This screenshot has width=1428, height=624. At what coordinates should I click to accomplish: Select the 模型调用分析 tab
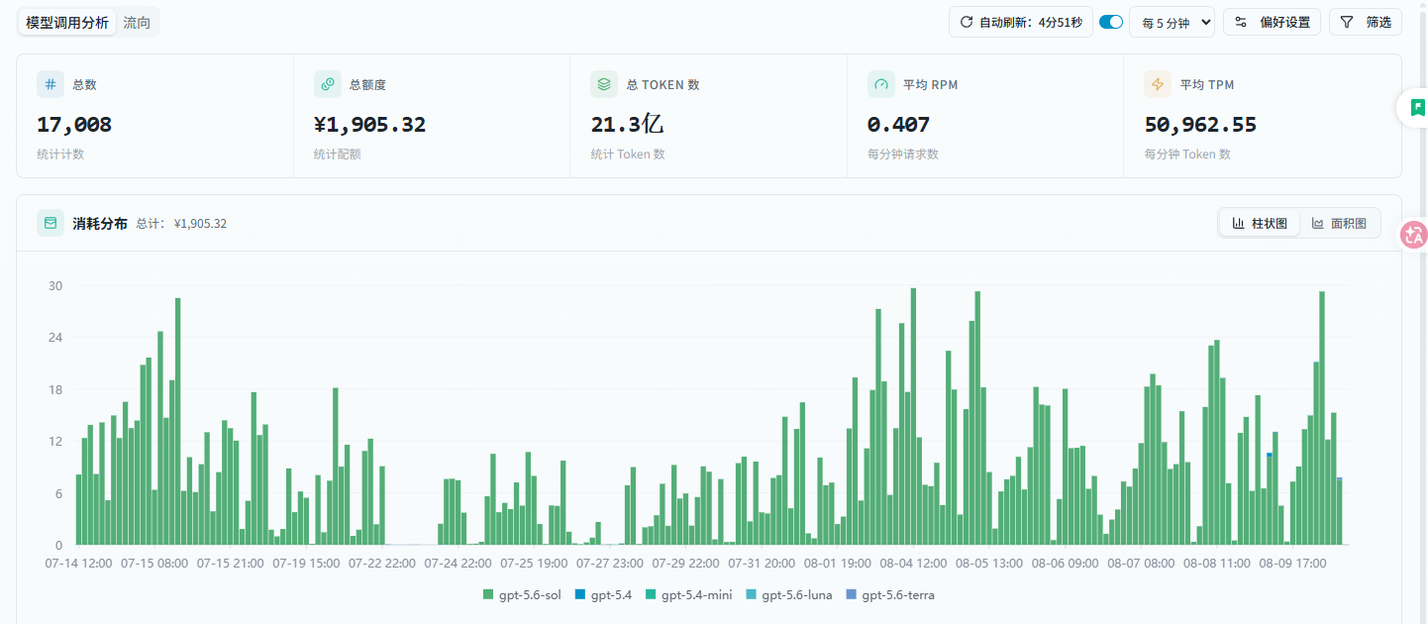pos(67,22)
